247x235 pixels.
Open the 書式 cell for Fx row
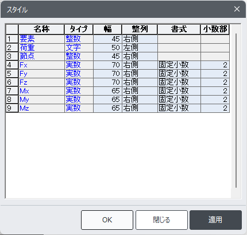[179, 65]
